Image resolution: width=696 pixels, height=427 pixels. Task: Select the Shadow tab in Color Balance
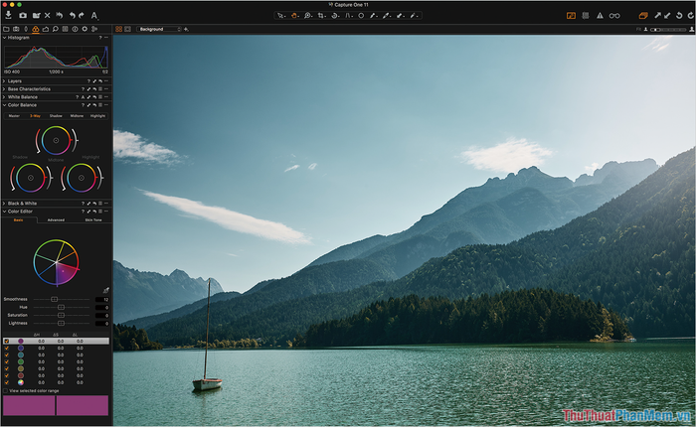click(x=56, y=116)
